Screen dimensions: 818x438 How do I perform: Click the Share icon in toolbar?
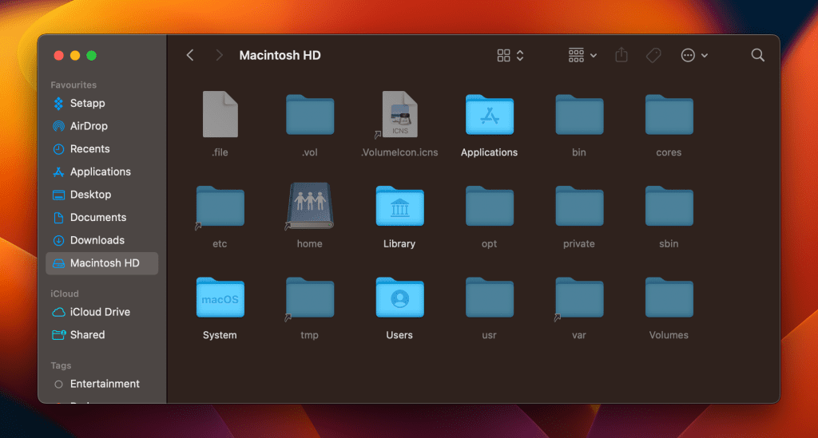tap(621, 55)
